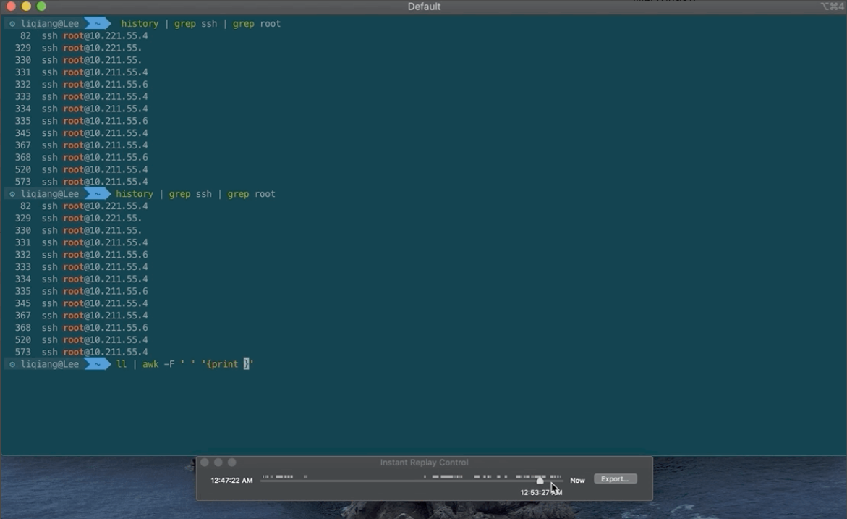The width and height of the screenshot is (847, 519).
Task: Click the Instant Replay Control title bar
Action: coord(424,463)
